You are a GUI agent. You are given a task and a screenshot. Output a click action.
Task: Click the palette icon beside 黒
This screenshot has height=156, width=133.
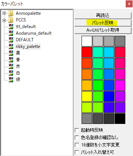point(11,53)
